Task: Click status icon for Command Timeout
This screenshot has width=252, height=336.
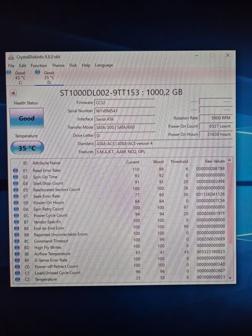Action: 17,241
